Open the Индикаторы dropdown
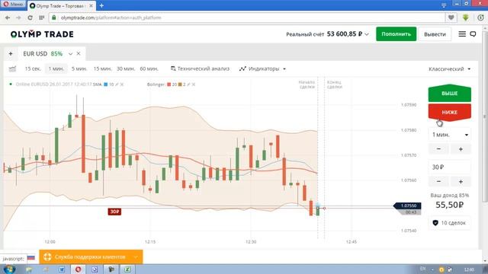This screenshot has height=274, width=488. point(262,68)
